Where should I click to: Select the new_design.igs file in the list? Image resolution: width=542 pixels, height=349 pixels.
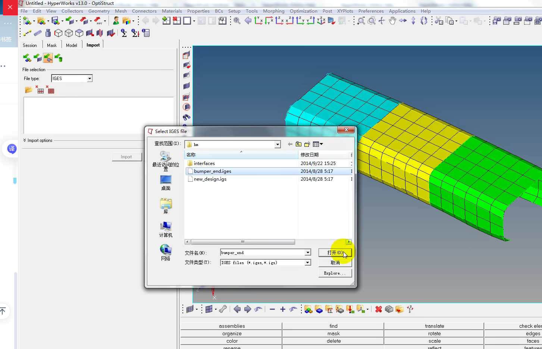(210, 179)
